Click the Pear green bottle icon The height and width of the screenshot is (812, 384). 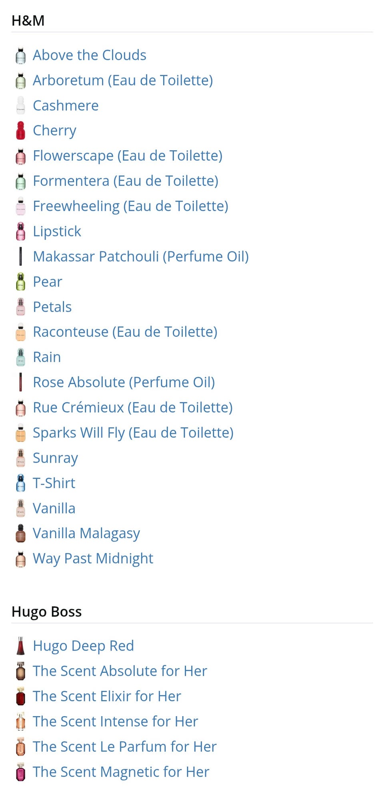coord(20,282)
